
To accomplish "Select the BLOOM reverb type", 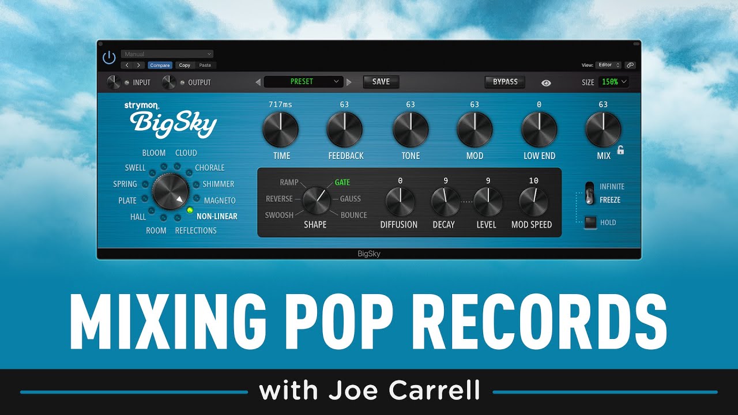I will click(154, 153).
